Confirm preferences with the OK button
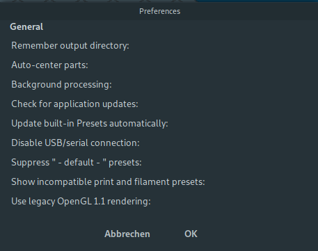Image resolution: width=318 pixels, height=251 pixels. coord(191,234)
